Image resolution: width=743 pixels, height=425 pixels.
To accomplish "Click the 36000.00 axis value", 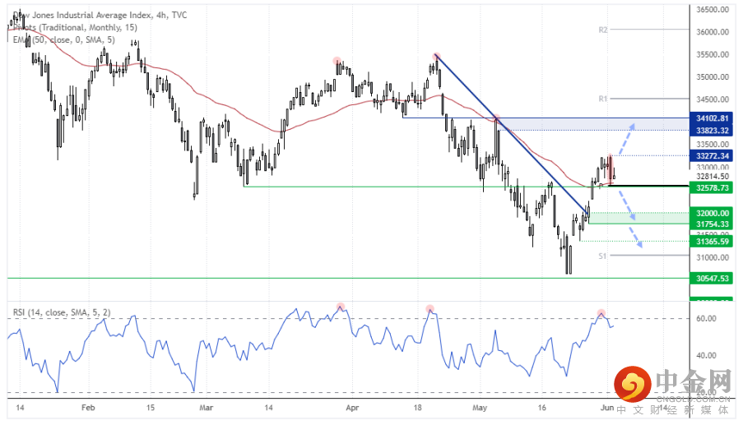I will [713, 32].
